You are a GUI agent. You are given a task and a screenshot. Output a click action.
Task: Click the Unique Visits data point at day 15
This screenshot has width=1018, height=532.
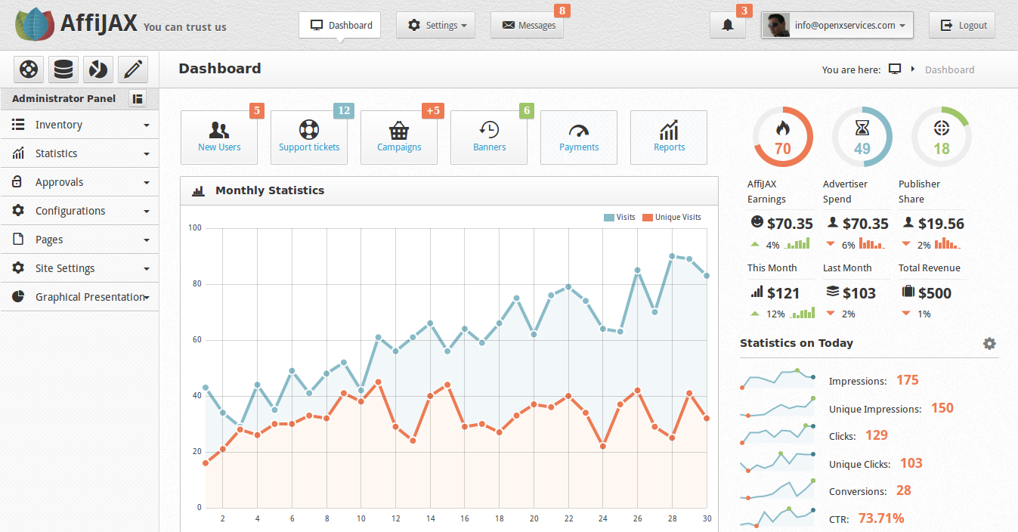point(447,385)
